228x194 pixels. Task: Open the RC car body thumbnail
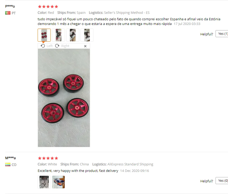pyautogui.click(x=58, y=182)
